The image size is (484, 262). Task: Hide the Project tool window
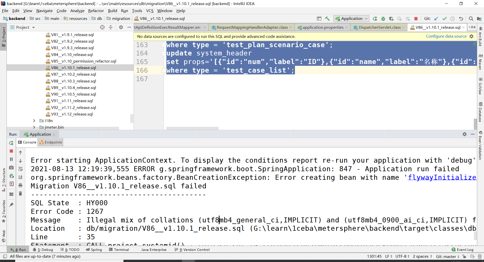click(x=129, y=27)
